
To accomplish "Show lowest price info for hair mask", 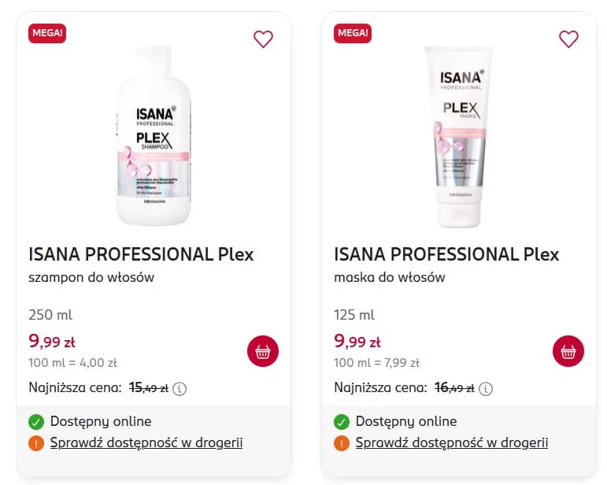I will pyautogui.click(x=486, y=388).
